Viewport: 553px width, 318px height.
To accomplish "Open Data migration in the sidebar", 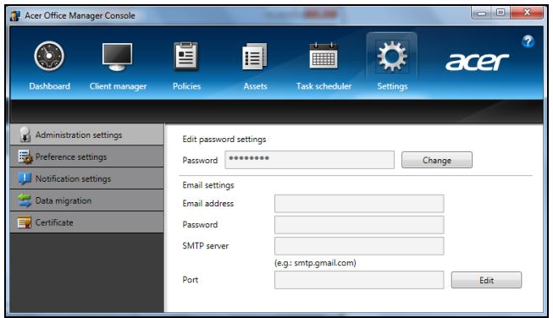I will (x=87, y=200).
